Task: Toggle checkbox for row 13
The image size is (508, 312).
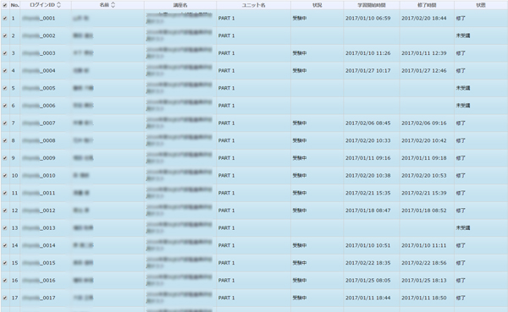Action: pos(5,227)
